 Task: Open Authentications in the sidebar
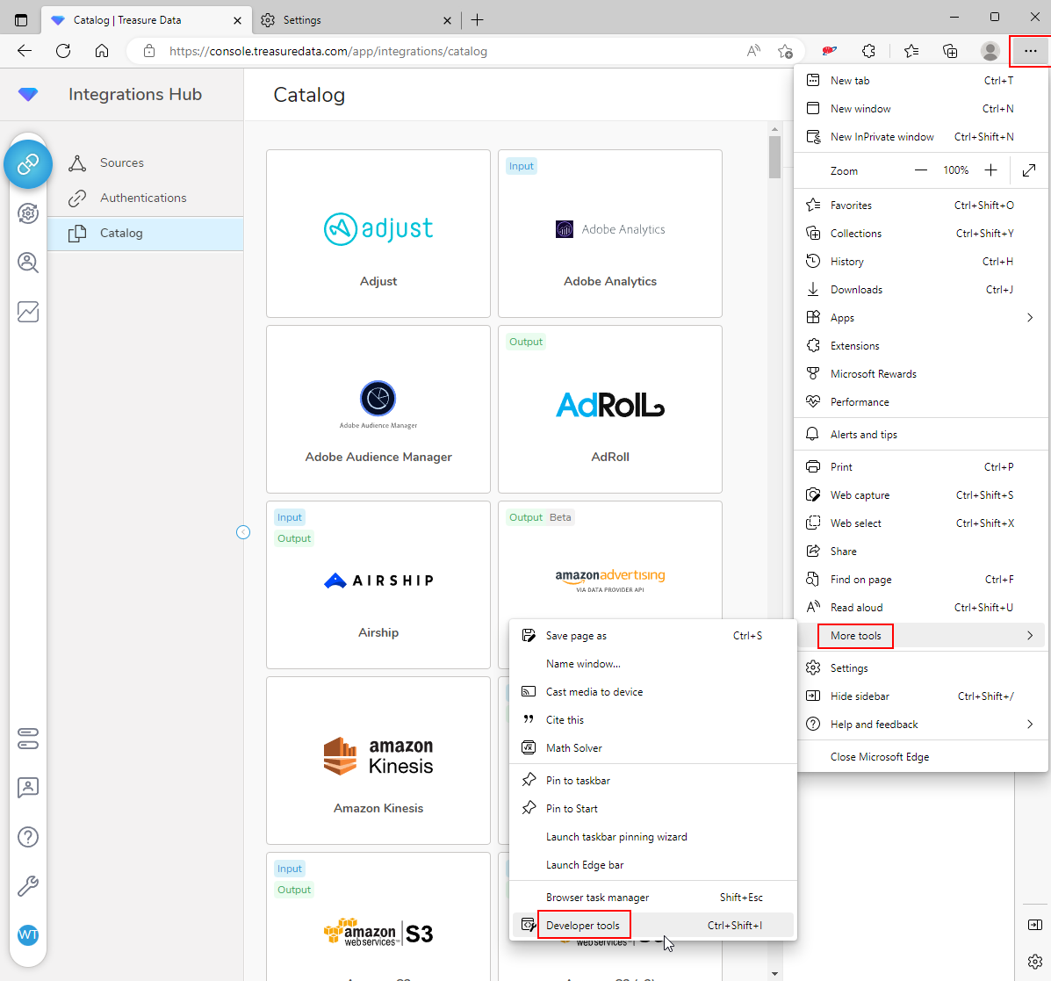[143, 198]
